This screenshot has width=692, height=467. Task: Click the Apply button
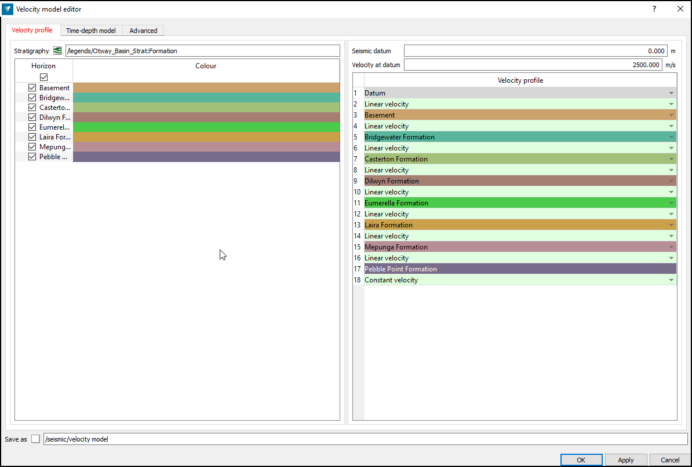pyautogui.click(x=626, y=459)
